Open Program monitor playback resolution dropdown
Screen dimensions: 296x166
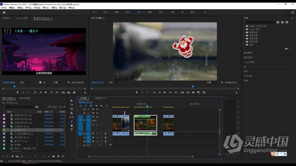tap(212, 82)
